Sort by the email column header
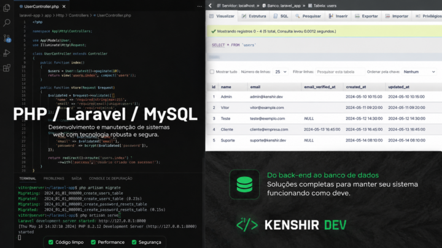This screenshot has width=442, height=248. 255,87
